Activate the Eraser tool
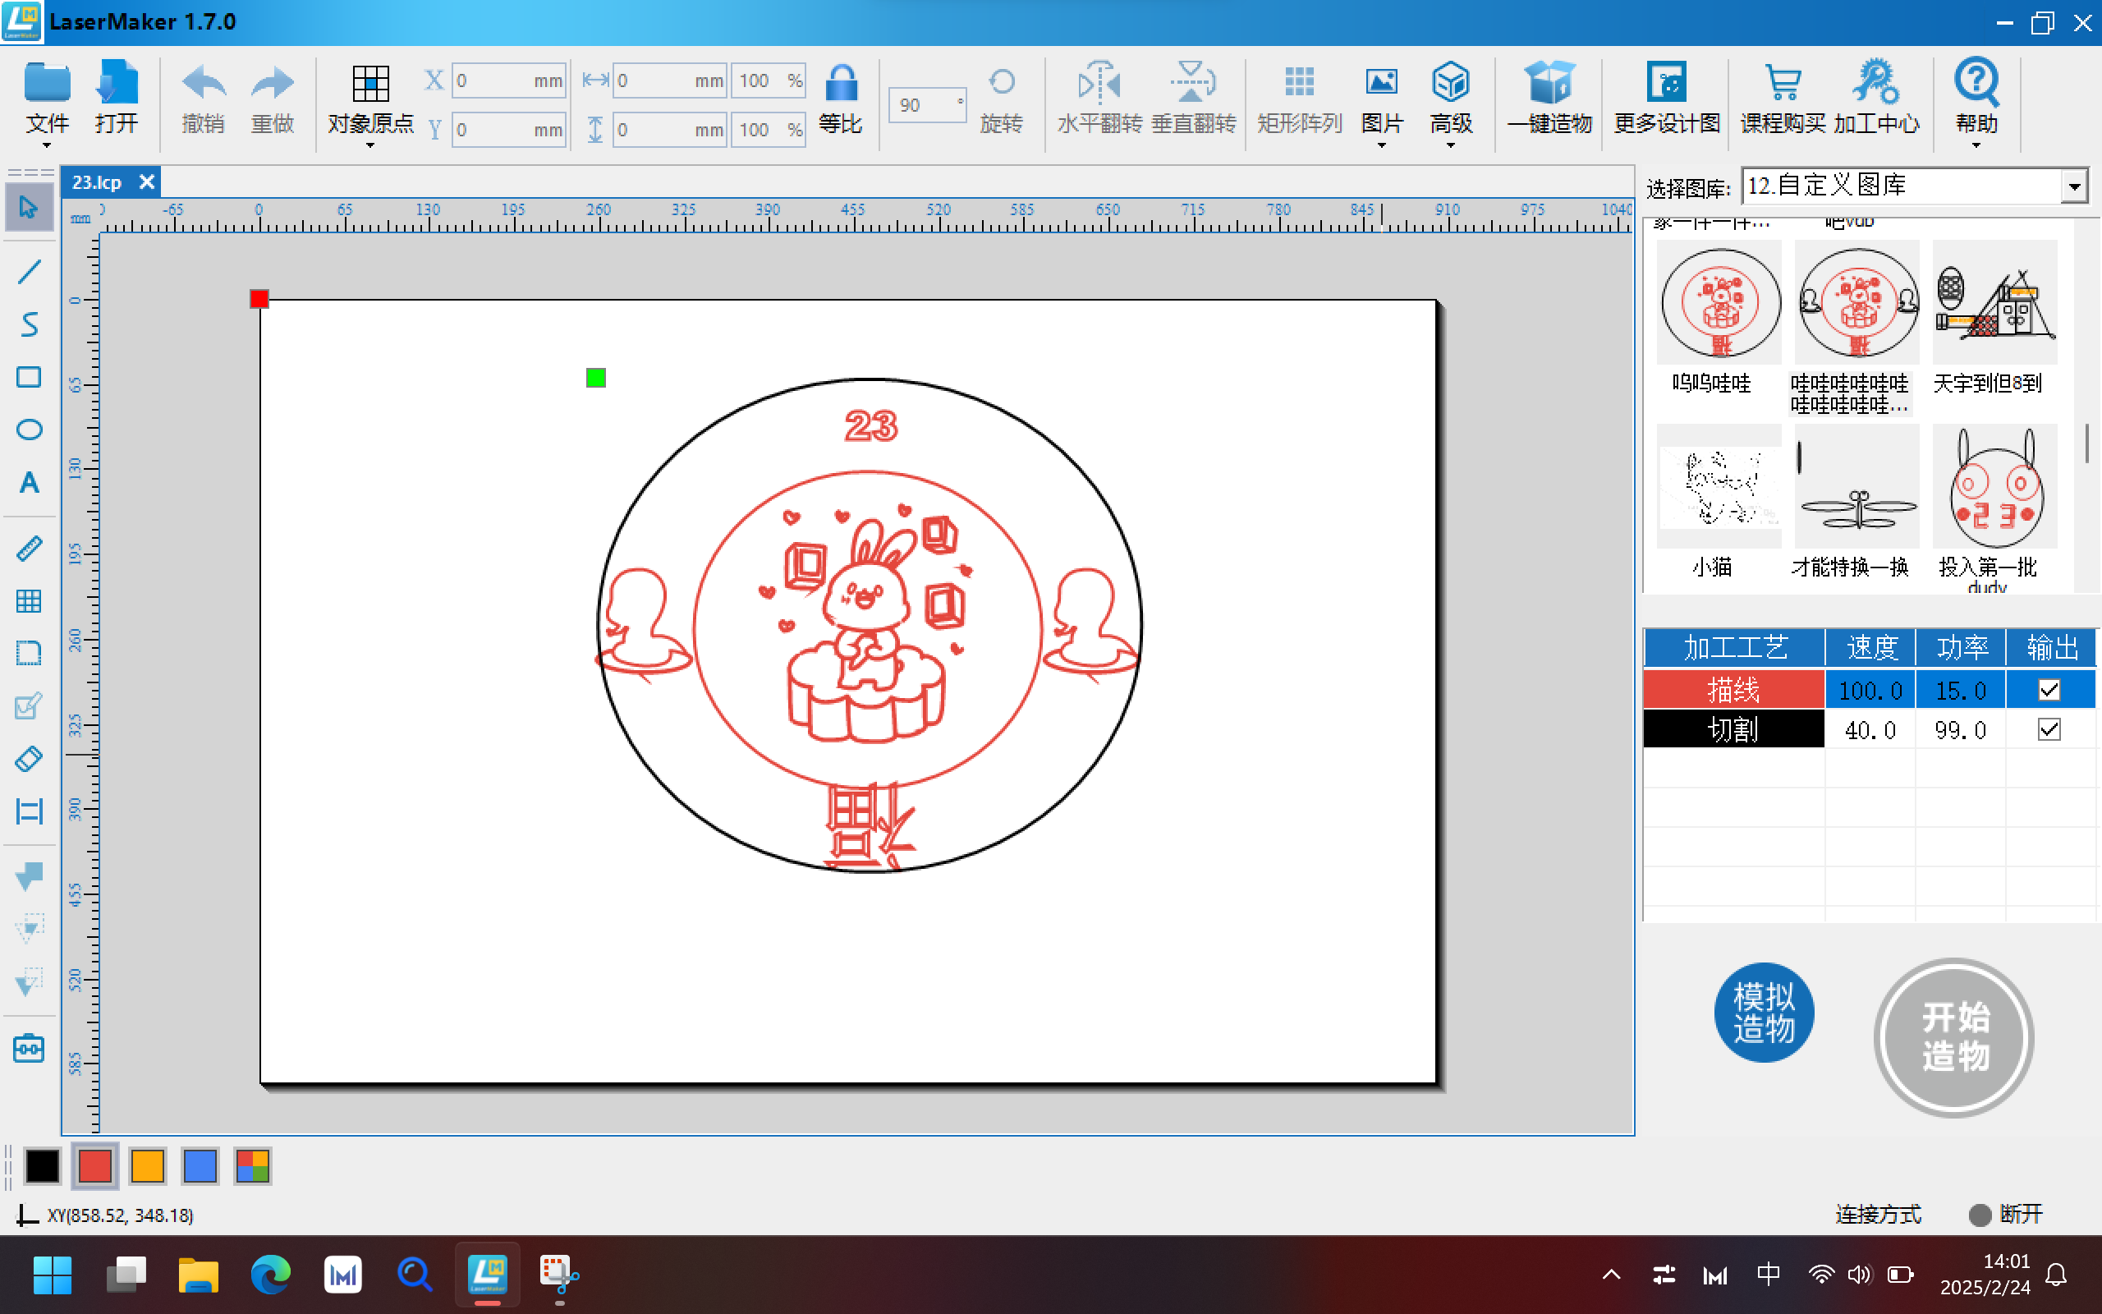The image size is (2102, 1314). [x=29, y=758]
